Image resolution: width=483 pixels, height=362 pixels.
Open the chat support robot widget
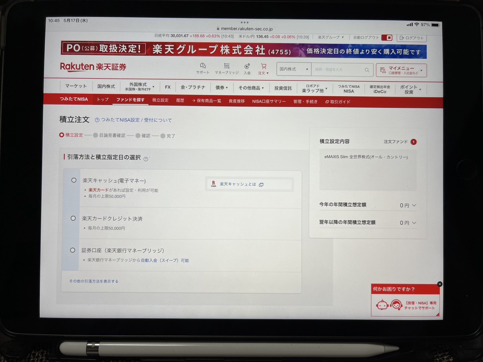point(405,305)
